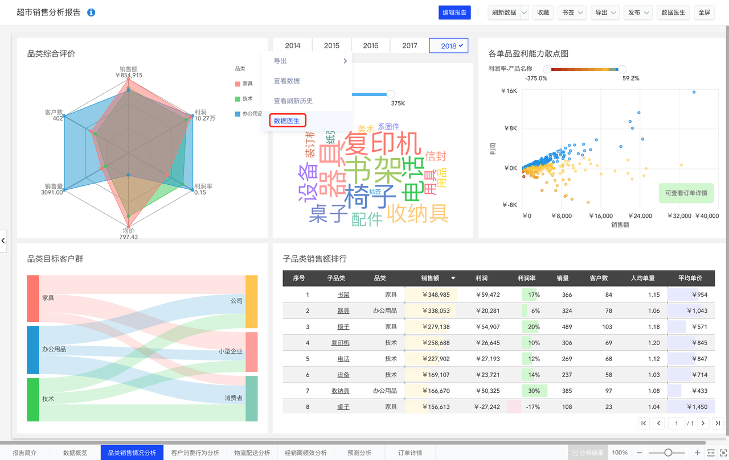The image size is (729, 460).
Task: Go to the first table page
Action: pos(644,423)
